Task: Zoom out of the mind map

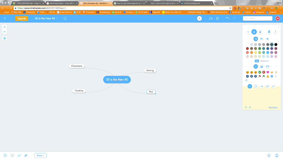Action: (4, 32)
